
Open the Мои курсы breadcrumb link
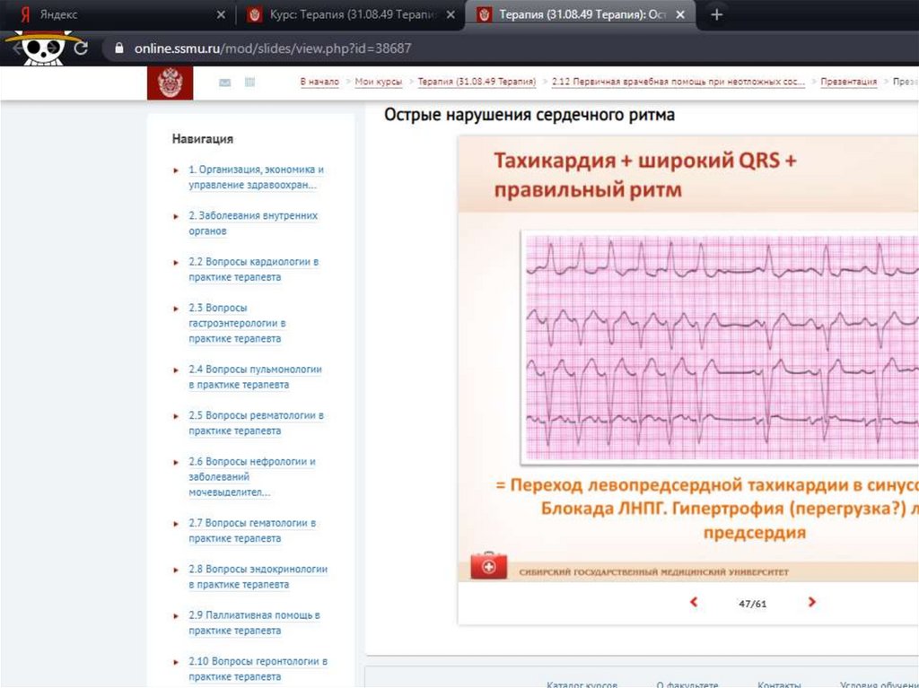click(x=379, y=82)
